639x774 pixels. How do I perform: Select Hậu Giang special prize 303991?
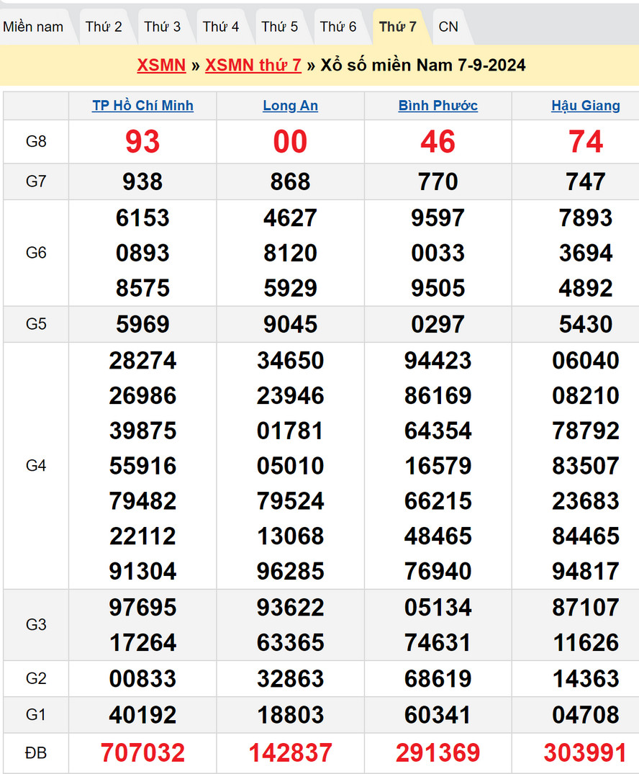tap(585, 752)
